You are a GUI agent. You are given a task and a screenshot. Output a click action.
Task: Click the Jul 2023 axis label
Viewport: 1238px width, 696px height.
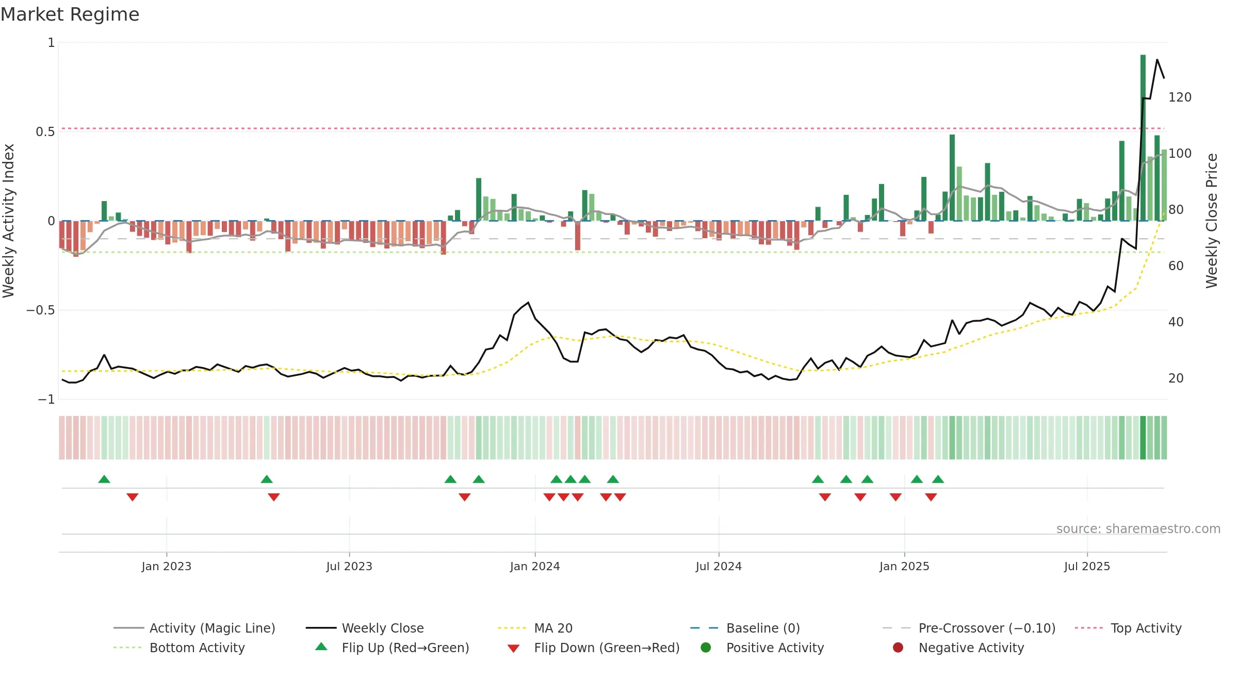pos(349,566)
